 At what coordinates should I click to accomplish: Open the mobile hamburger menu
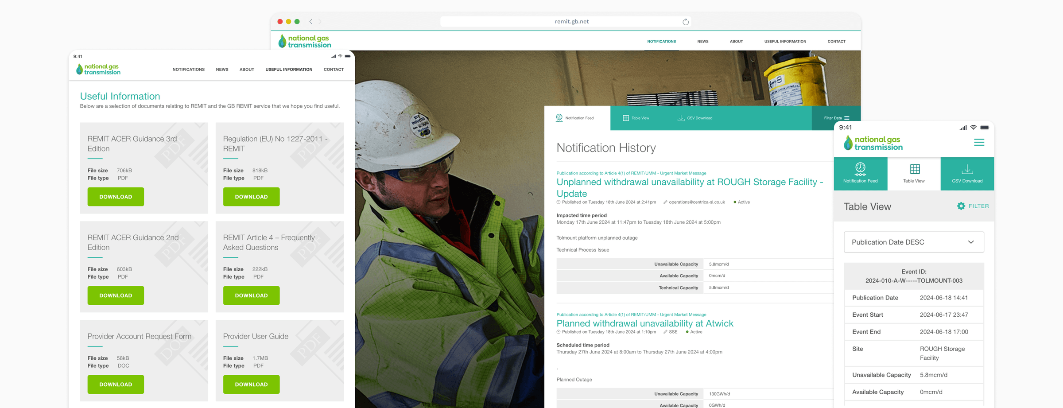(x=979, y=142)
